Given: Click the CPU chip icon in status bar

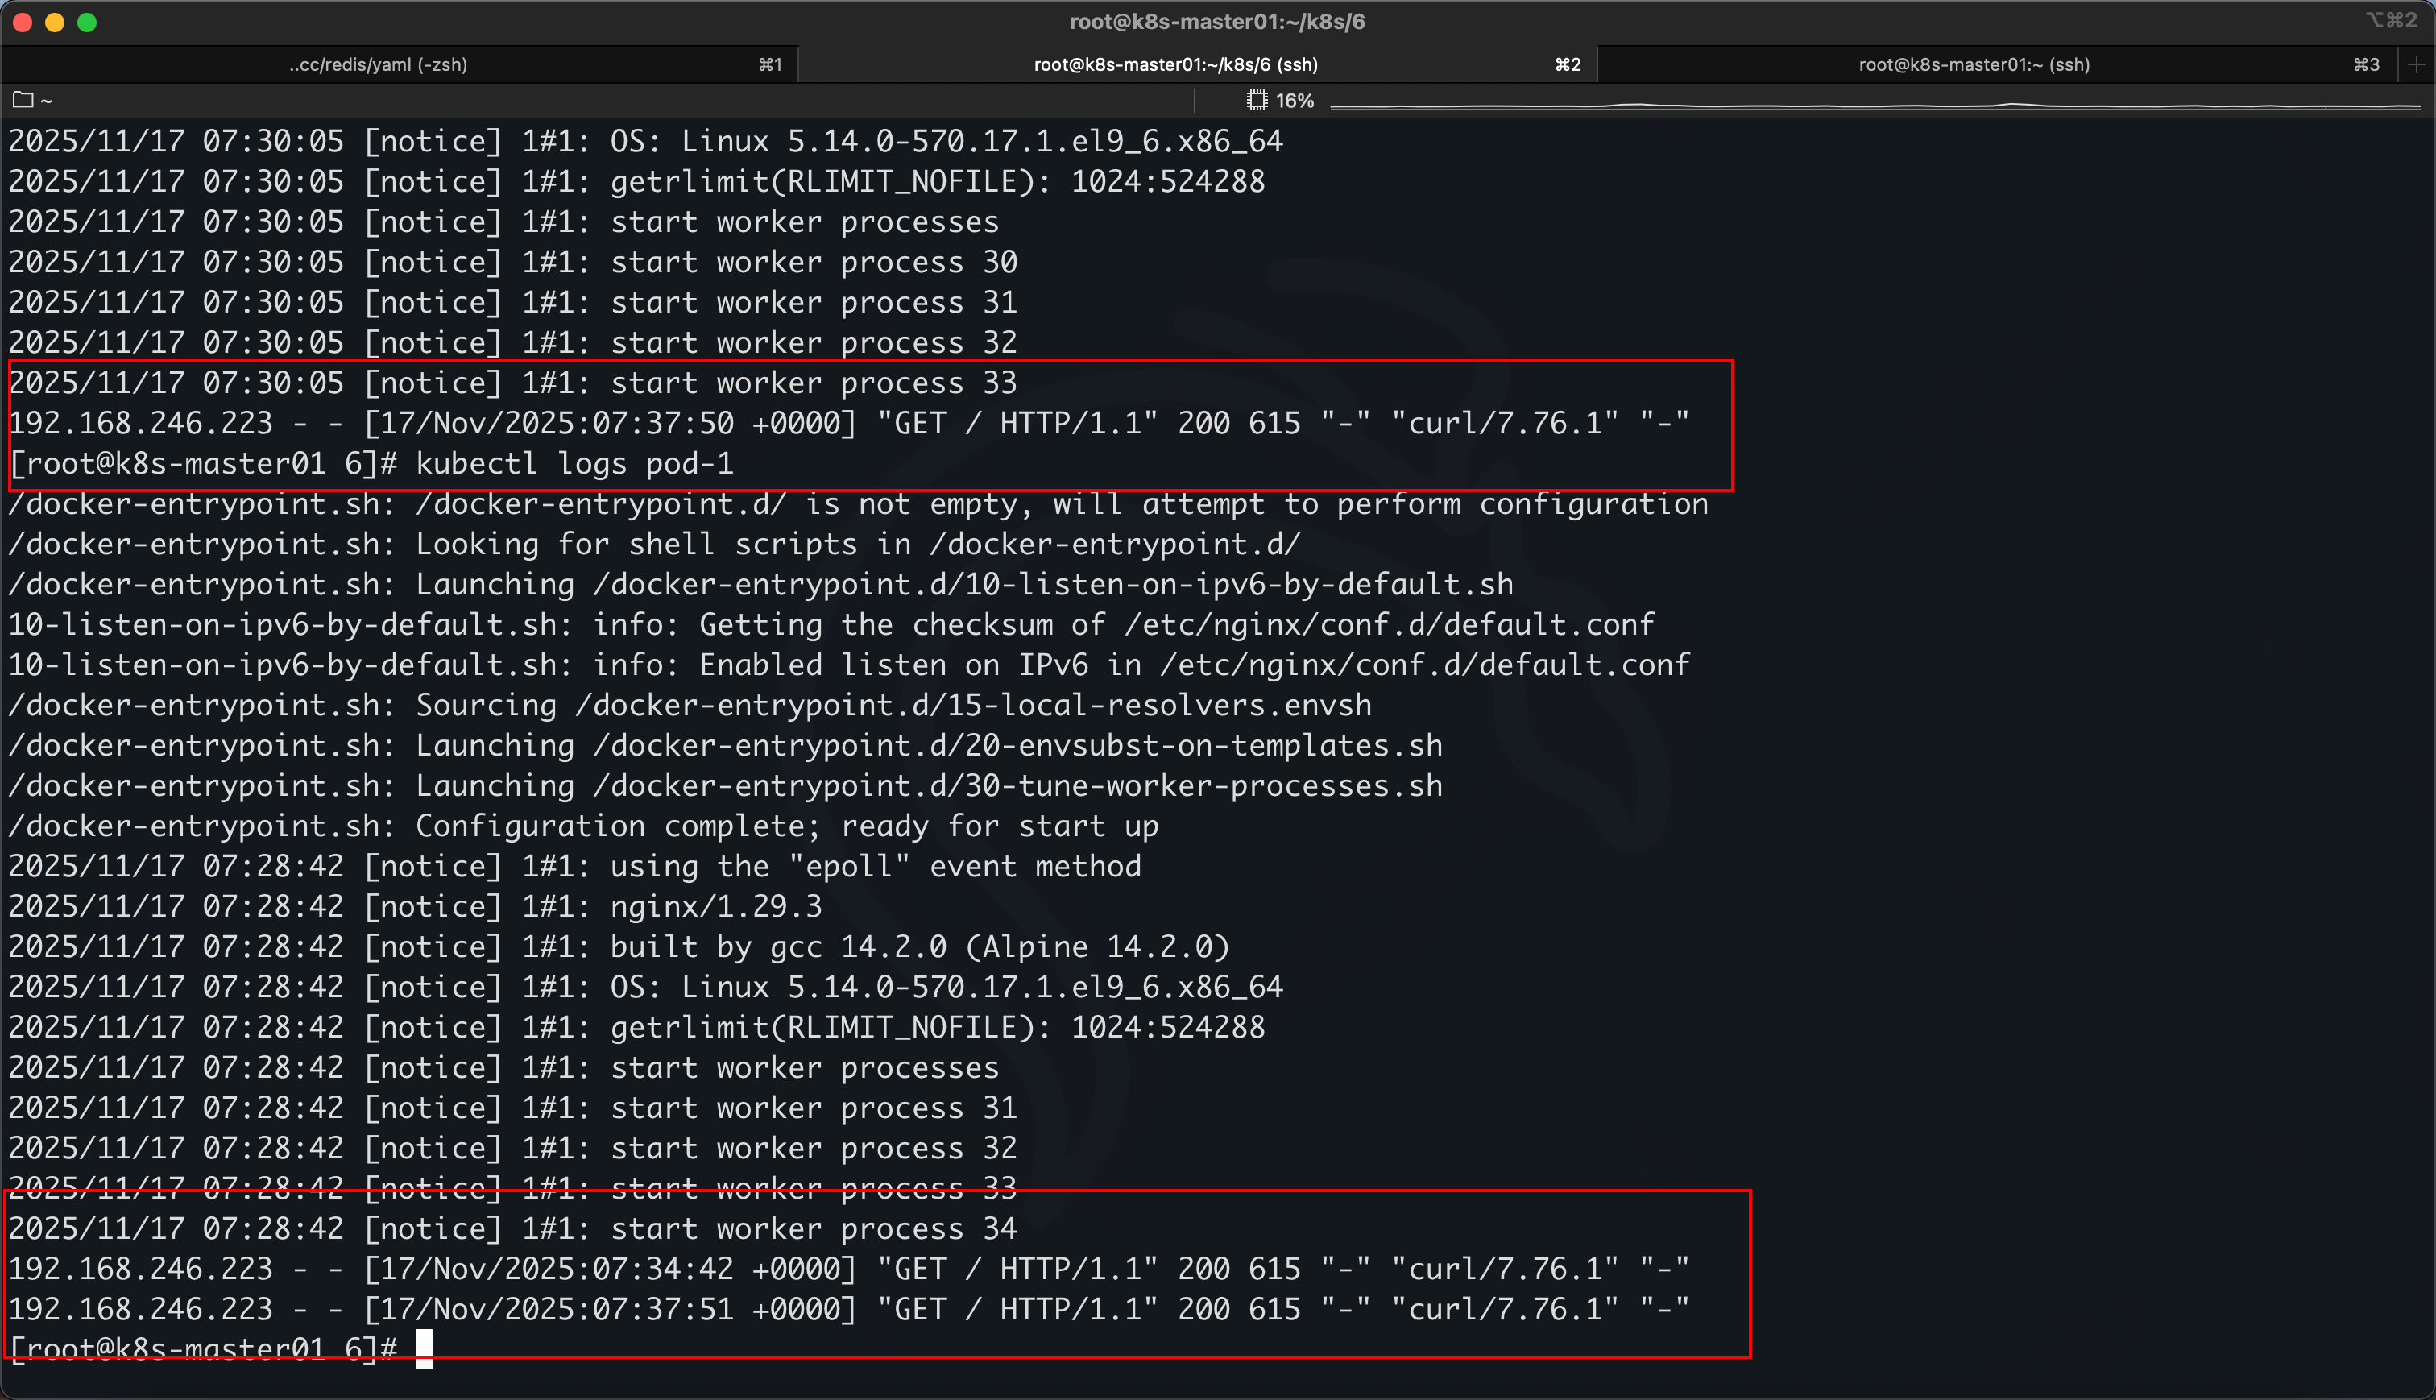Looking at the screenshot, I should pyautogui.click(x=1257, y=100).
